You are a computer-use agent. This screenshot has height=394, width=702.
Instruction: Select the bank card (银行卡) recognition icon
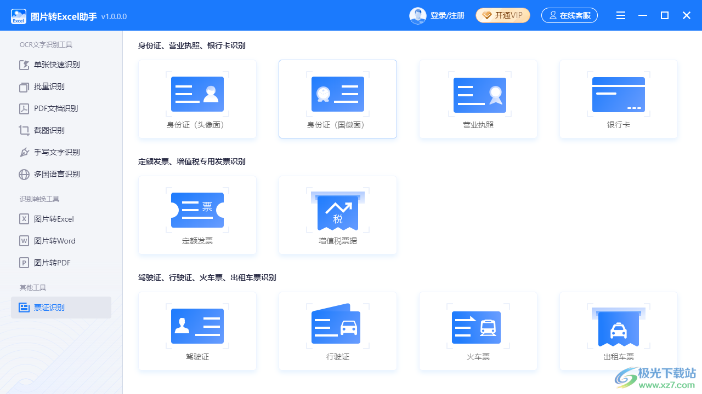pos(619,94)
